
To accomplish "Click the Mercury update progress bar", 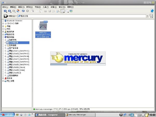I will coord(78,64).
